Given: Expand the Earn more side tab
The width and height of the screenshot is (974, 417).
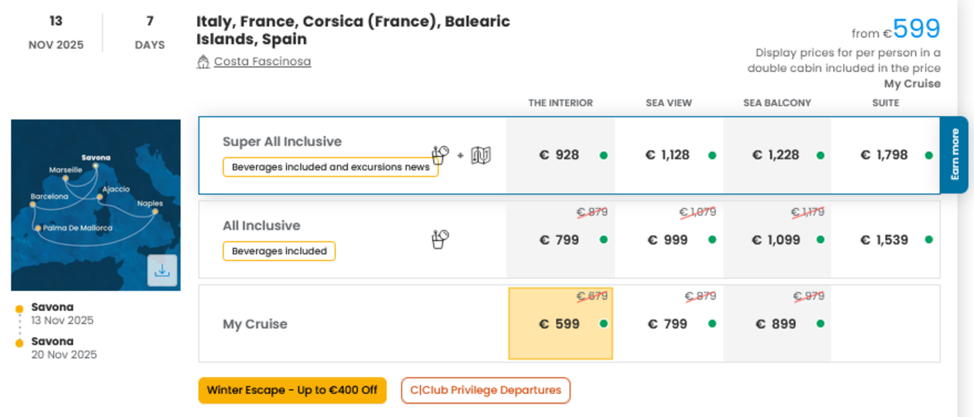Looking at the screenshot, I should pyautogui.click(x=954, y=155).
